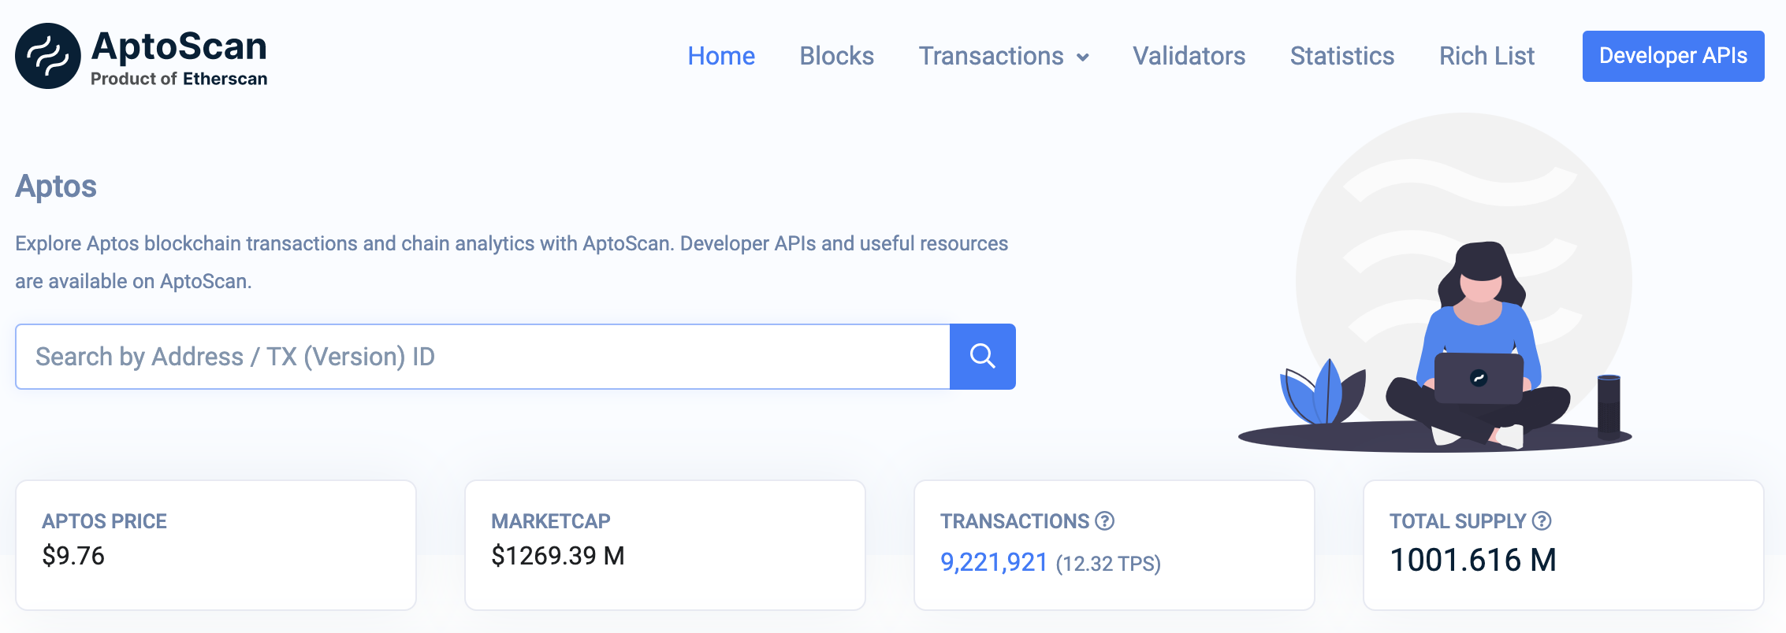Image resolution: width=1786 pixels, height=633 pixels.
Task: Click the woman with laptop illustration
Action: [x=1478, y=344]
